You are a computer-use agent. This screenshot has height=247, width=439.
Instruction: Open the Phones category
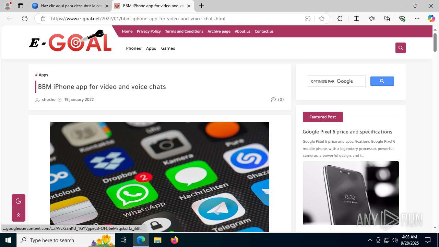click(x=133, y=48)
